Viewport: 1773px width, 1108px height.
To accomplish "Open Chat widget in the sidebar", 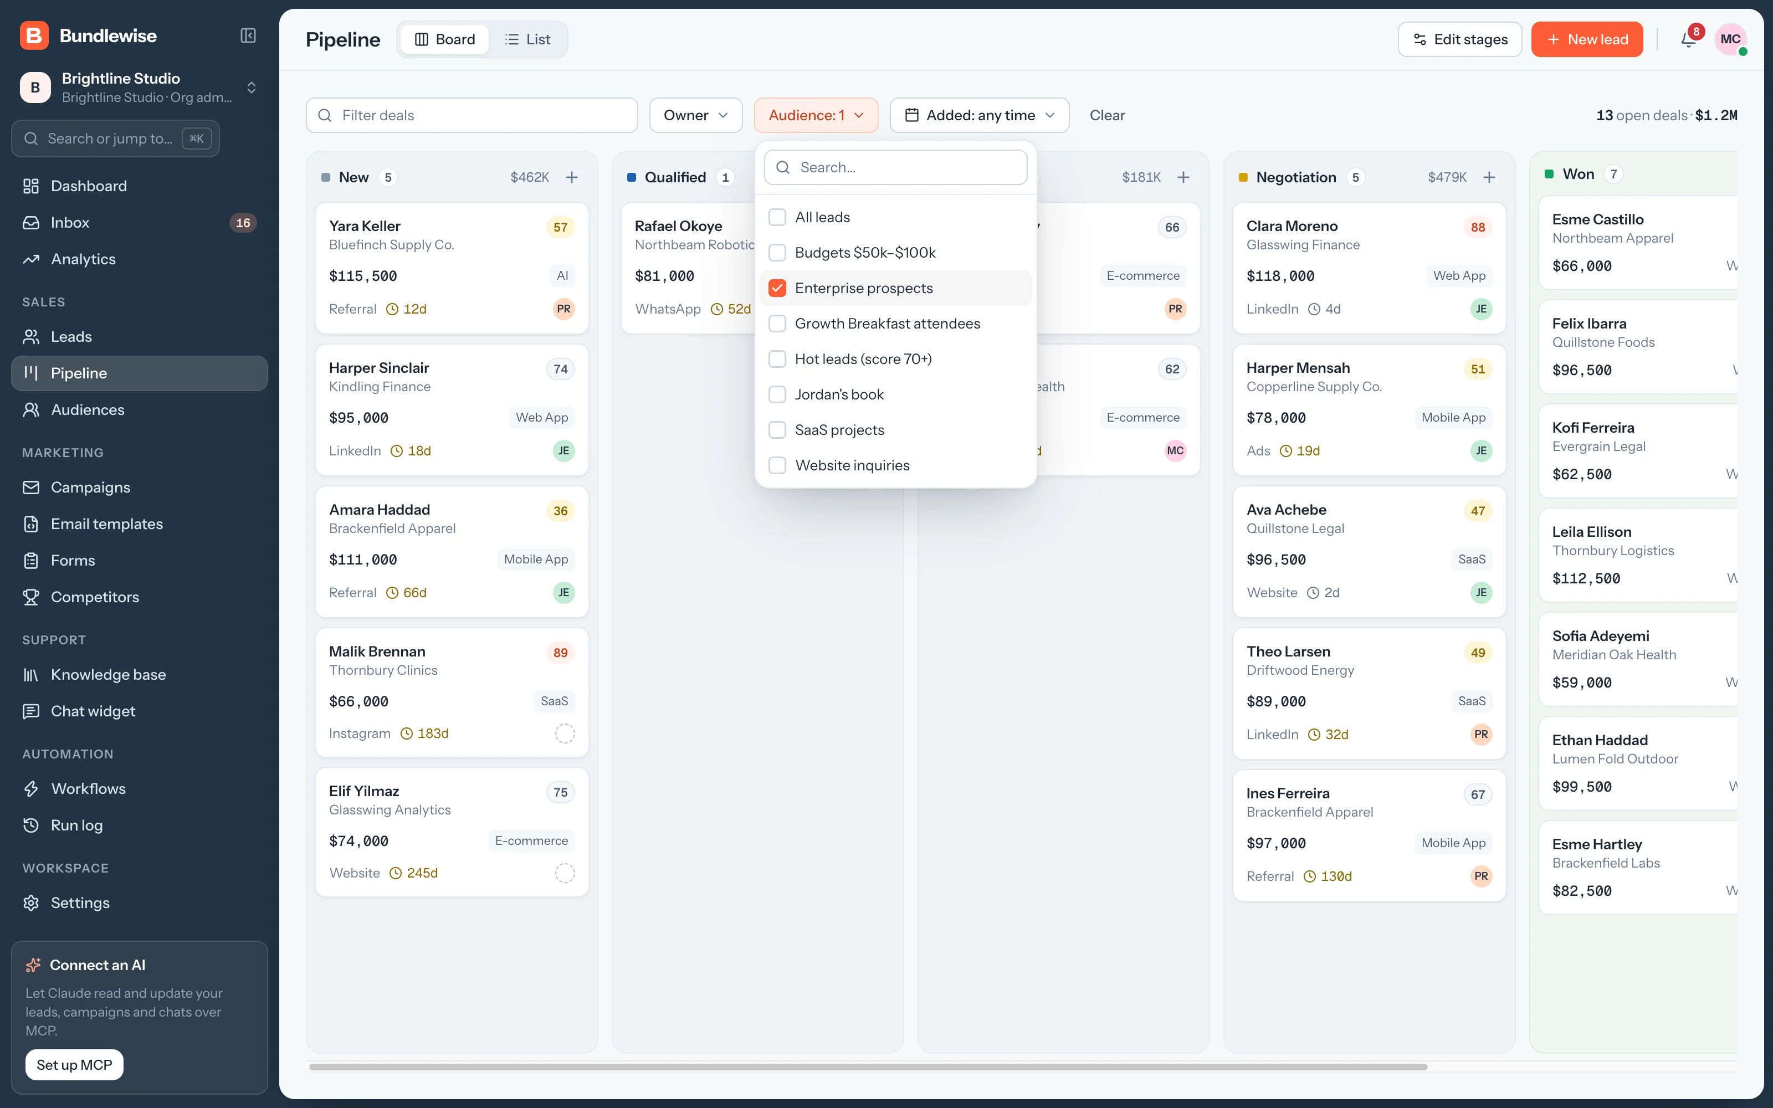I will [139, 711].
